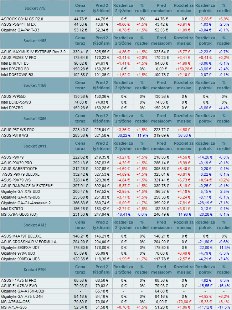Click the Socket AM3 section header
232x310 pixels.
[x=35, y=225]
